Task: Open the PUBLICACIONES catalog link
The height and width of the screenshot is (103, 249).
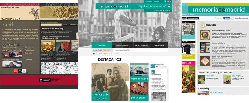Action: point(236,76)
